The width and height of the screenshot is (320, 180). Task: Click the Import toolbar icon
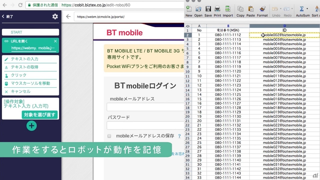(x=228, y=9)
